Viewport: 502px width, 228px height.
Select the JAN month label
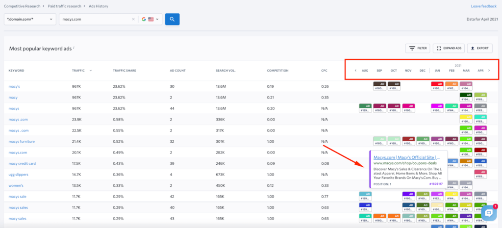[x=437, y=71]
